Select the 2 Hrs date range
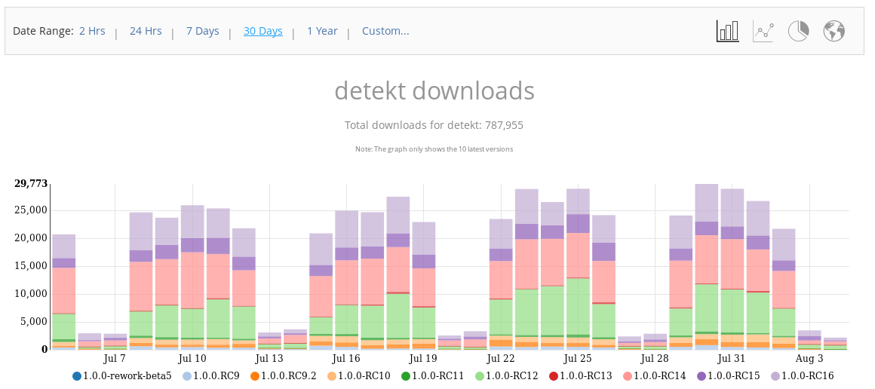This screenshot has width=875, height=389. [x=92, y=31]
